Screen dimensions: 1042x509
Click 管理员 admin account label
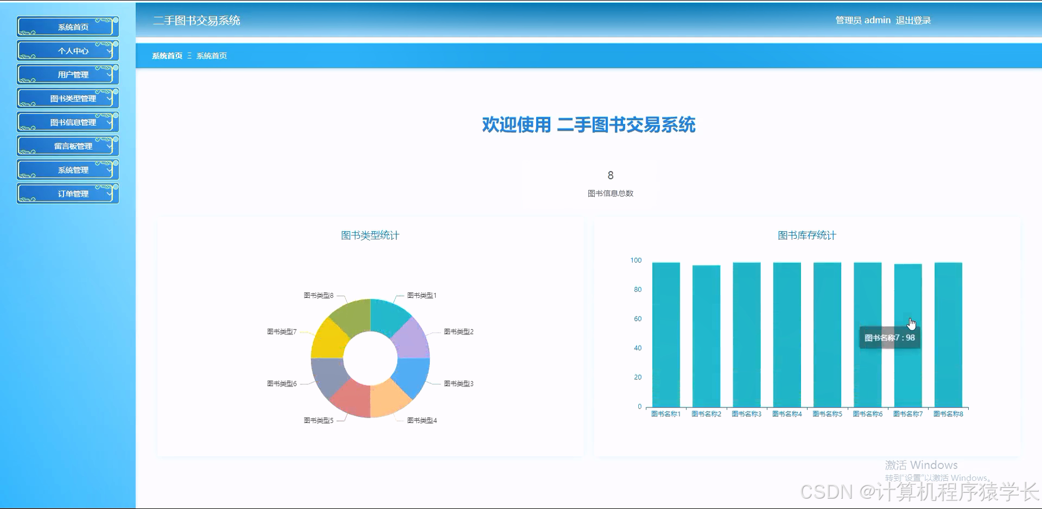tap(863, 21)
